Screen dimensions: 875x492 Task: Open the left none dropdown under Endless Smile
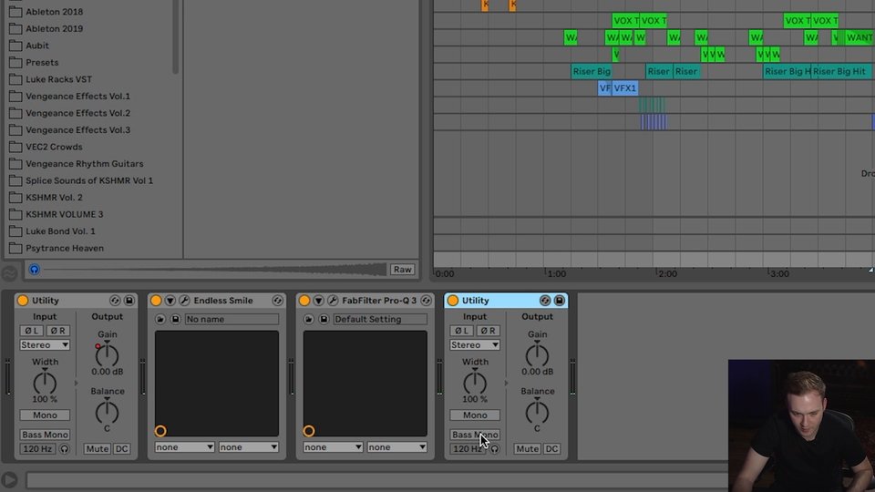185,447
